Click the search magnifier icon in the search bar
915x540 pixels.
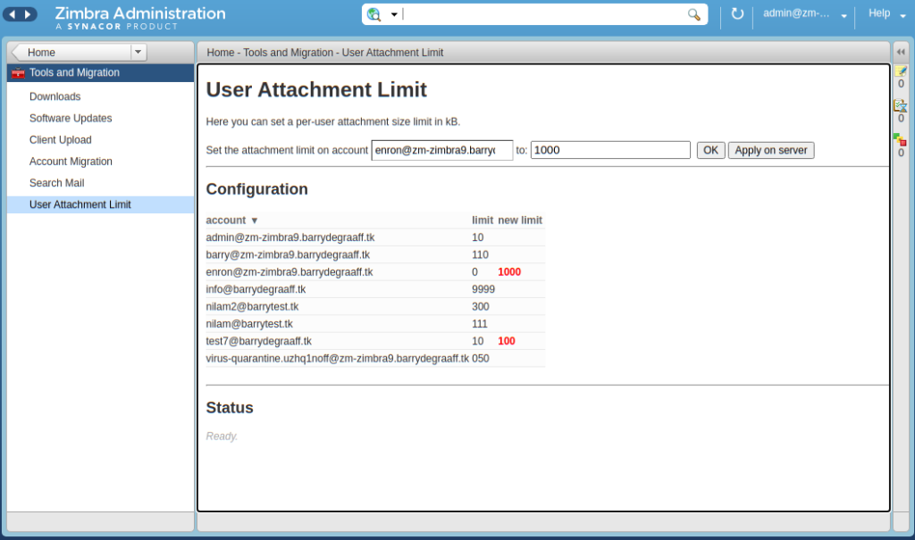tap(695, 14)
